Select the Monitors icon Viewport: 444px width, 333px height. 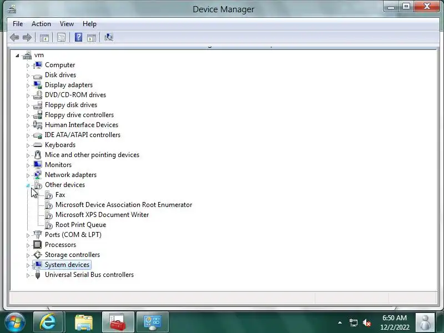tap(37, 165)
